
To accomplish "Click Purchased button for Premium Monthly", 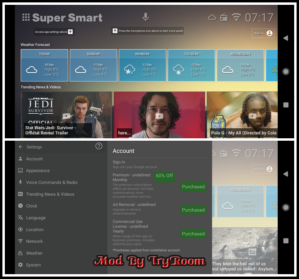I will pyautogui.click(x=193, y=186).
